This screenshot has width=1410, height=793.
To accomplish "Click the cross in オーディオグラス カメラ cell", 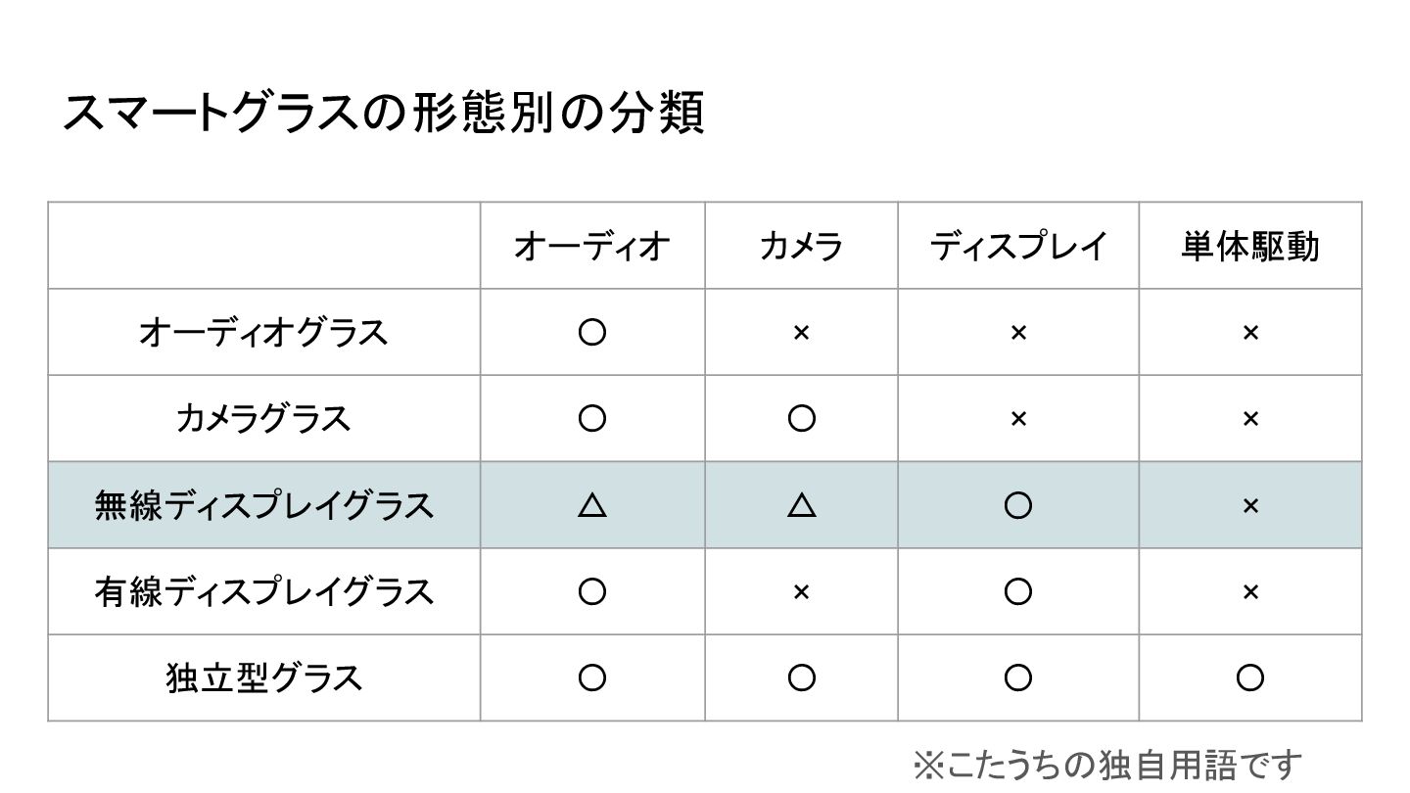I will tap(801, 333).
